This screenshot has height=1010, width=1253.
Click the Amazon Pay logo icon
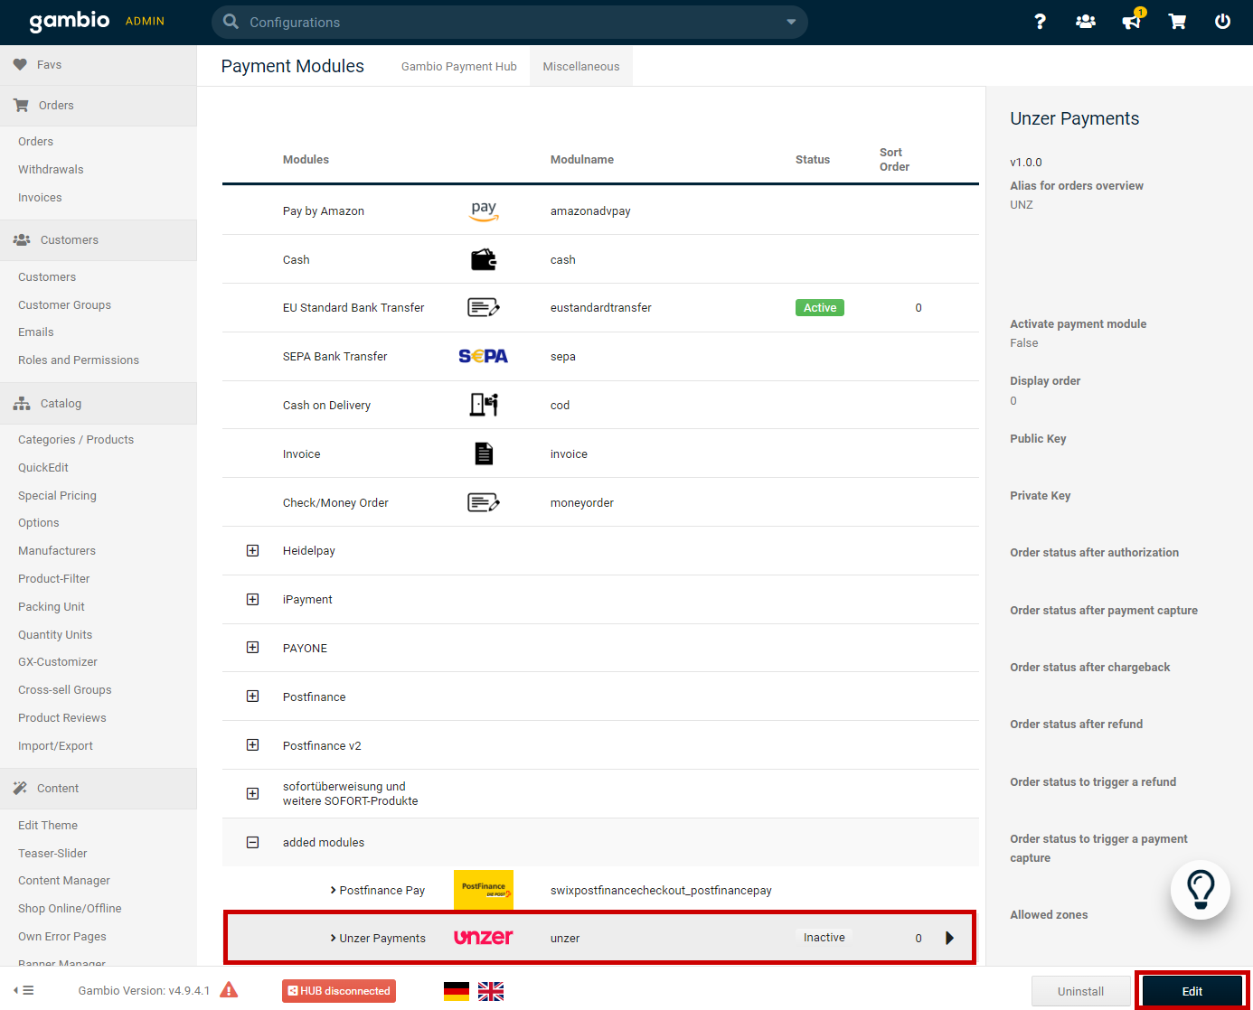tap(484, 210)
